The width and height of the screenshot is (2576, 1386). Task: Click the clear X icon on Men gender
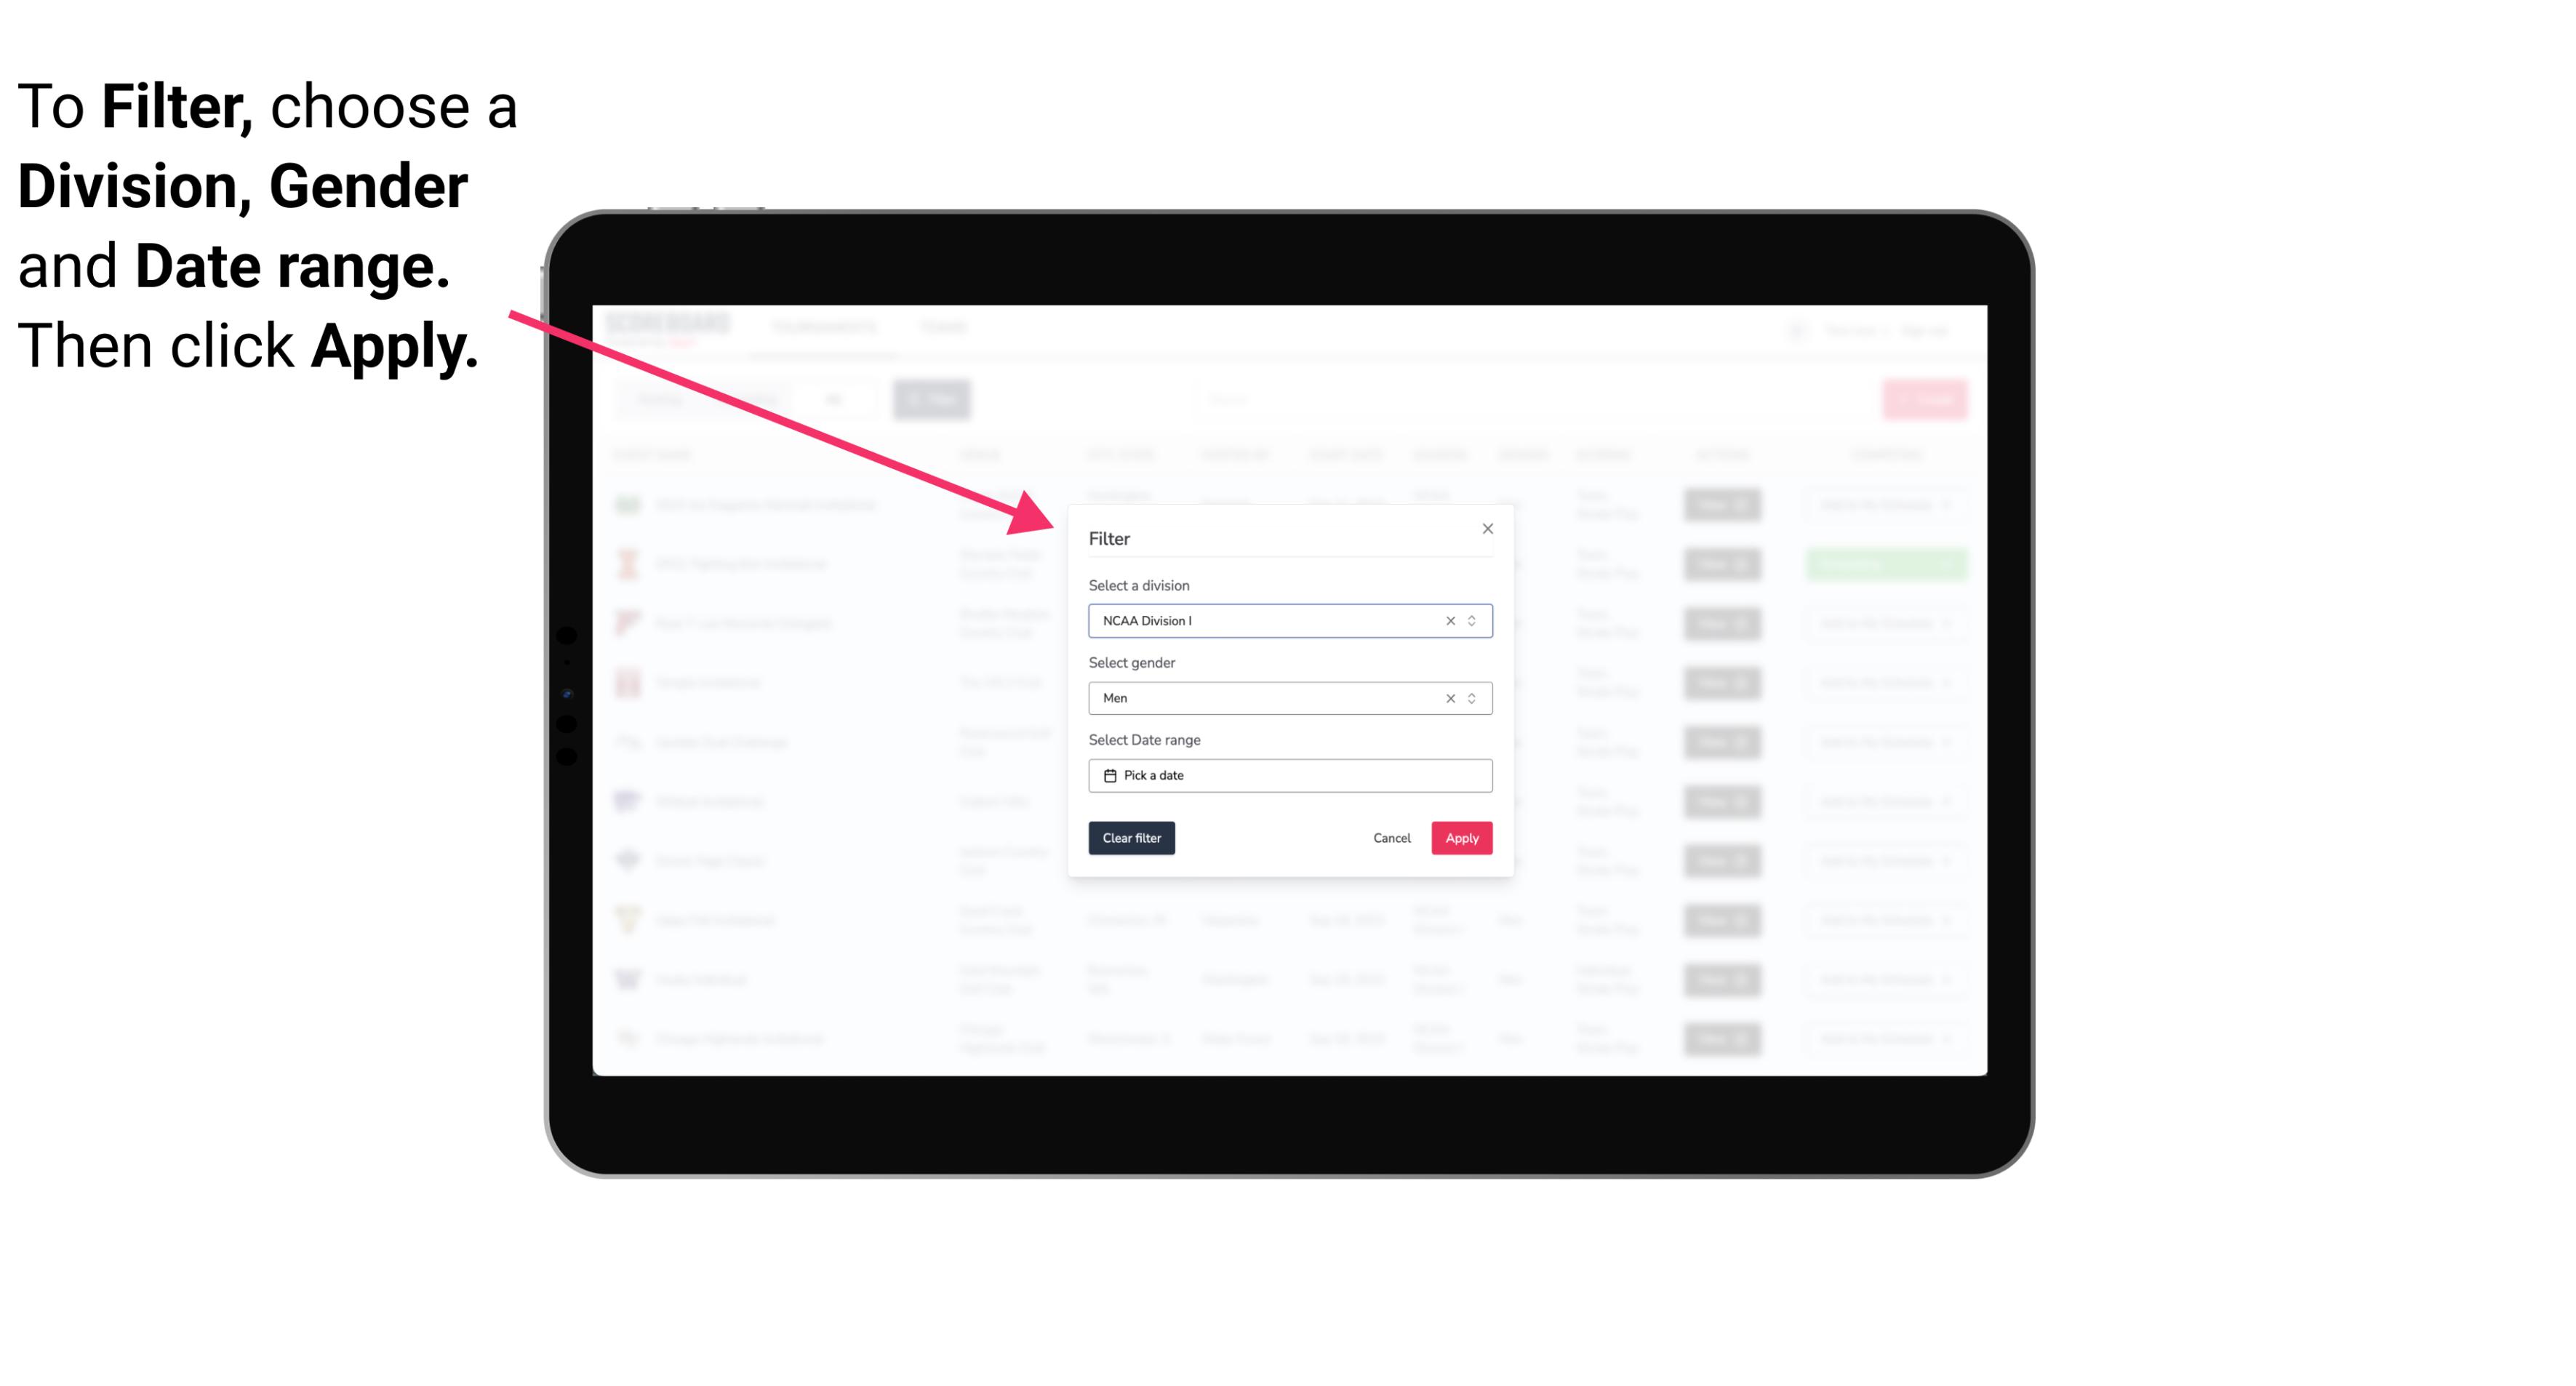tap(1449, 698)
